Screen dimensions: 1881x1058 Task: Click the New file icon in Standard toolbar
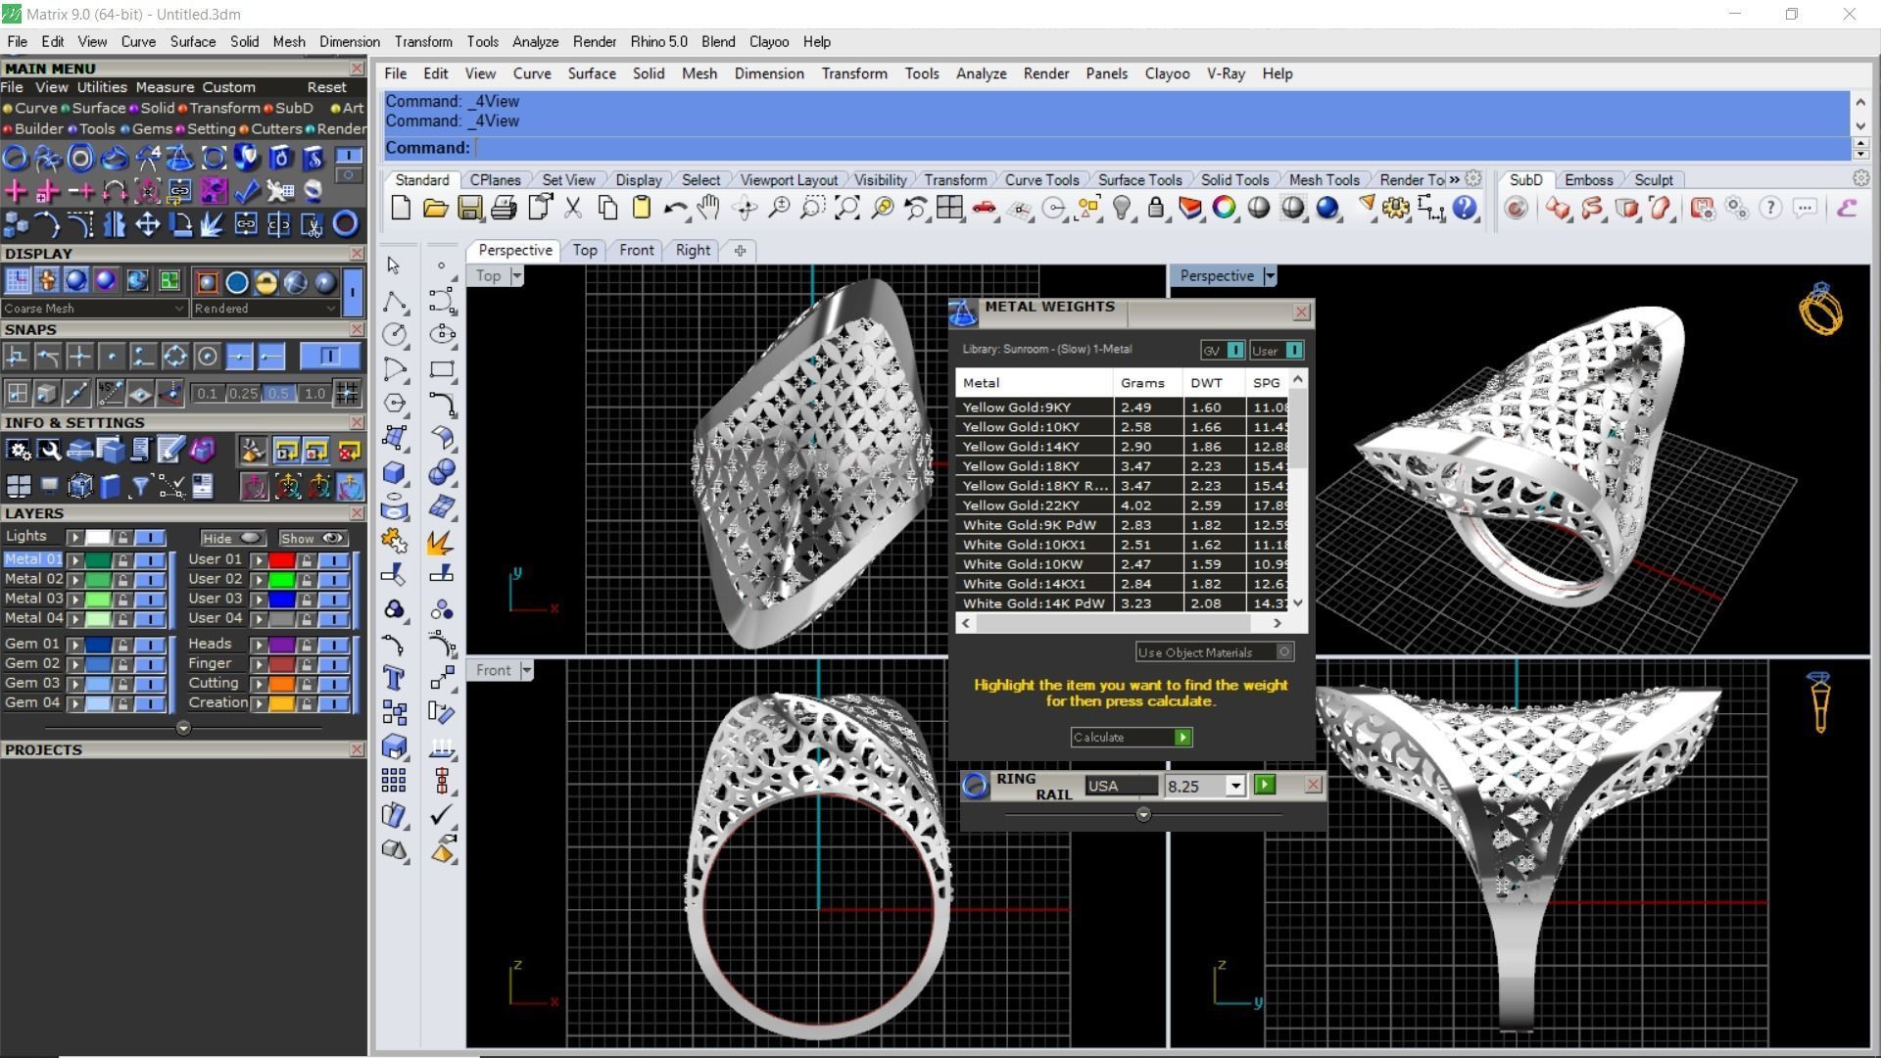point(401,208)
